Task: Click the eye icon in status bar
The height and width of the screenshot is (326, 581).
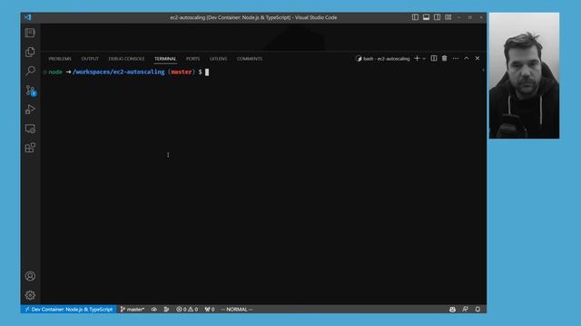Action: [x=153, y=310]
